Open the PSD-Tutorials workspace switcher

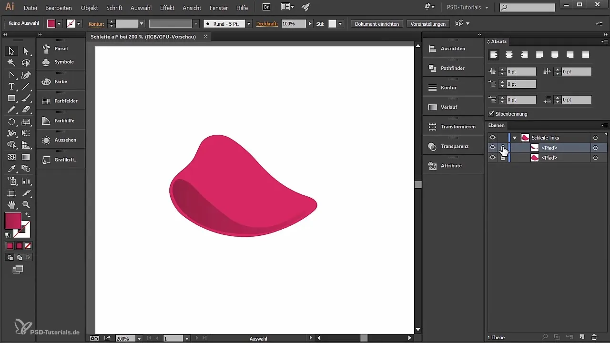[x=468, y=8]
